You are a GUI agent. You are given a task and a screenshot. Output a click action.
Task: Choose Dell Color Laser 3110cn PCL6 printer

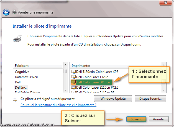[97, 88]
